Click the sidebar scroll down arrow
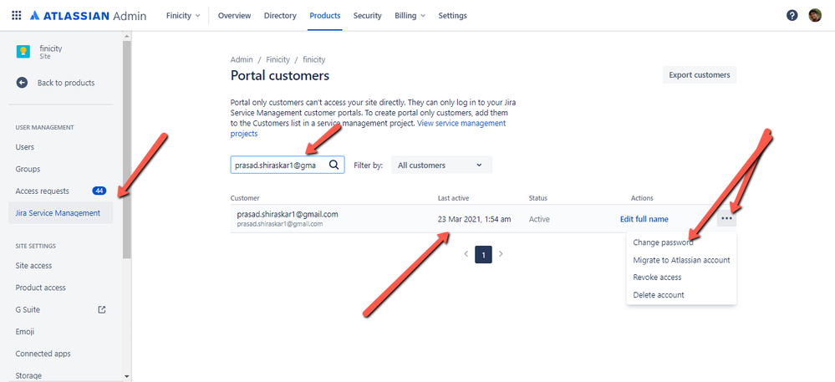 127,376
